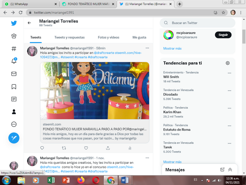This screenshot has width=246, height=185.
Task: Open Home from the Twitter sidebar
Action: pos(14,36)
